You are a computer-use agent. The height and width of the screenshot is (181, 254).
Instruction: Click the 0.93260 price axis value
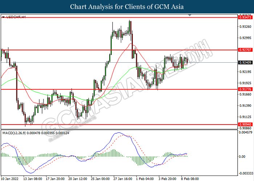(x=245, y=27)
